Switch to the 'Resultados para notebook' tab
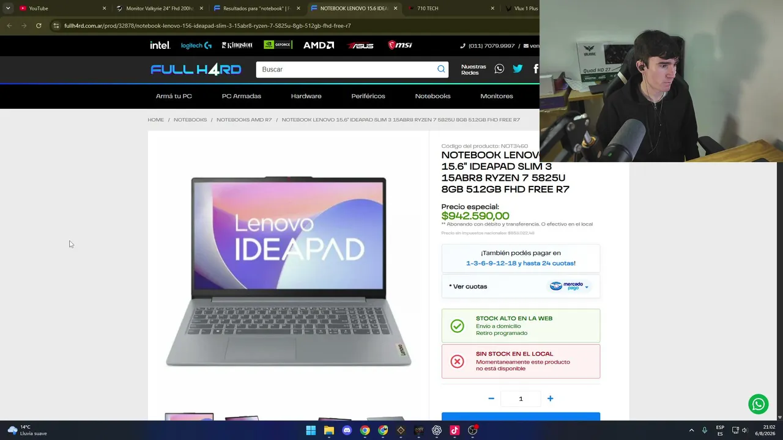This screenshot has width=783, height=440. (x=257, y=9)
